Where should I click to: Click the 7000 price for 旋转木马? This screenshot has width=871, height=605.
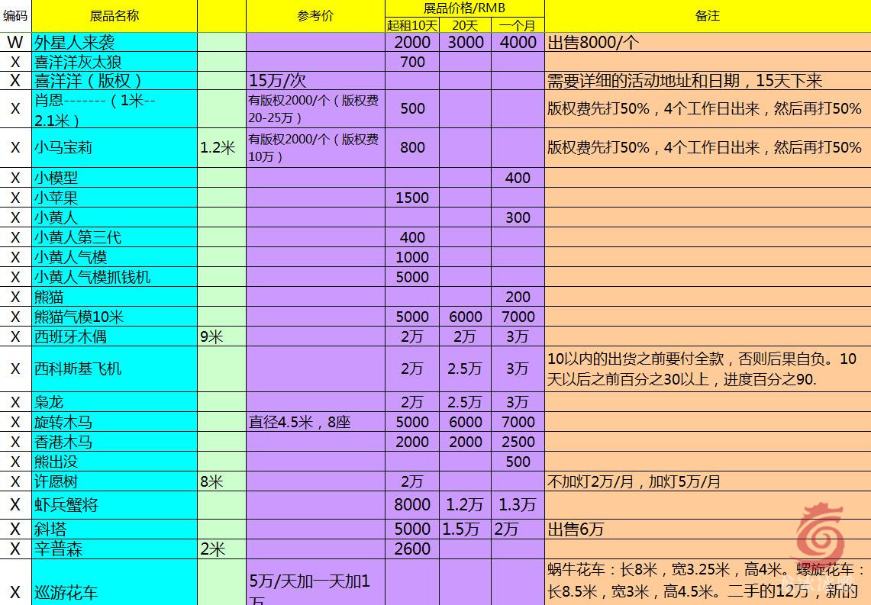(x=518, y=422)
